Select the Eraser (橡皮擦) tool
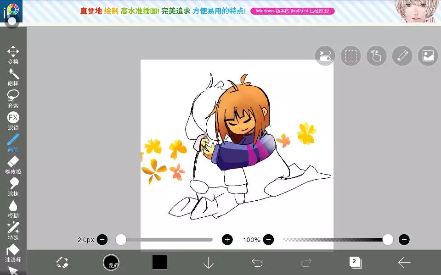Screen dimensions: 441x275 point(13,165)
